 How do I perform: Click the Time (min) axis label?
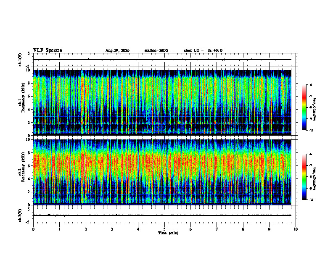[168, 233]
